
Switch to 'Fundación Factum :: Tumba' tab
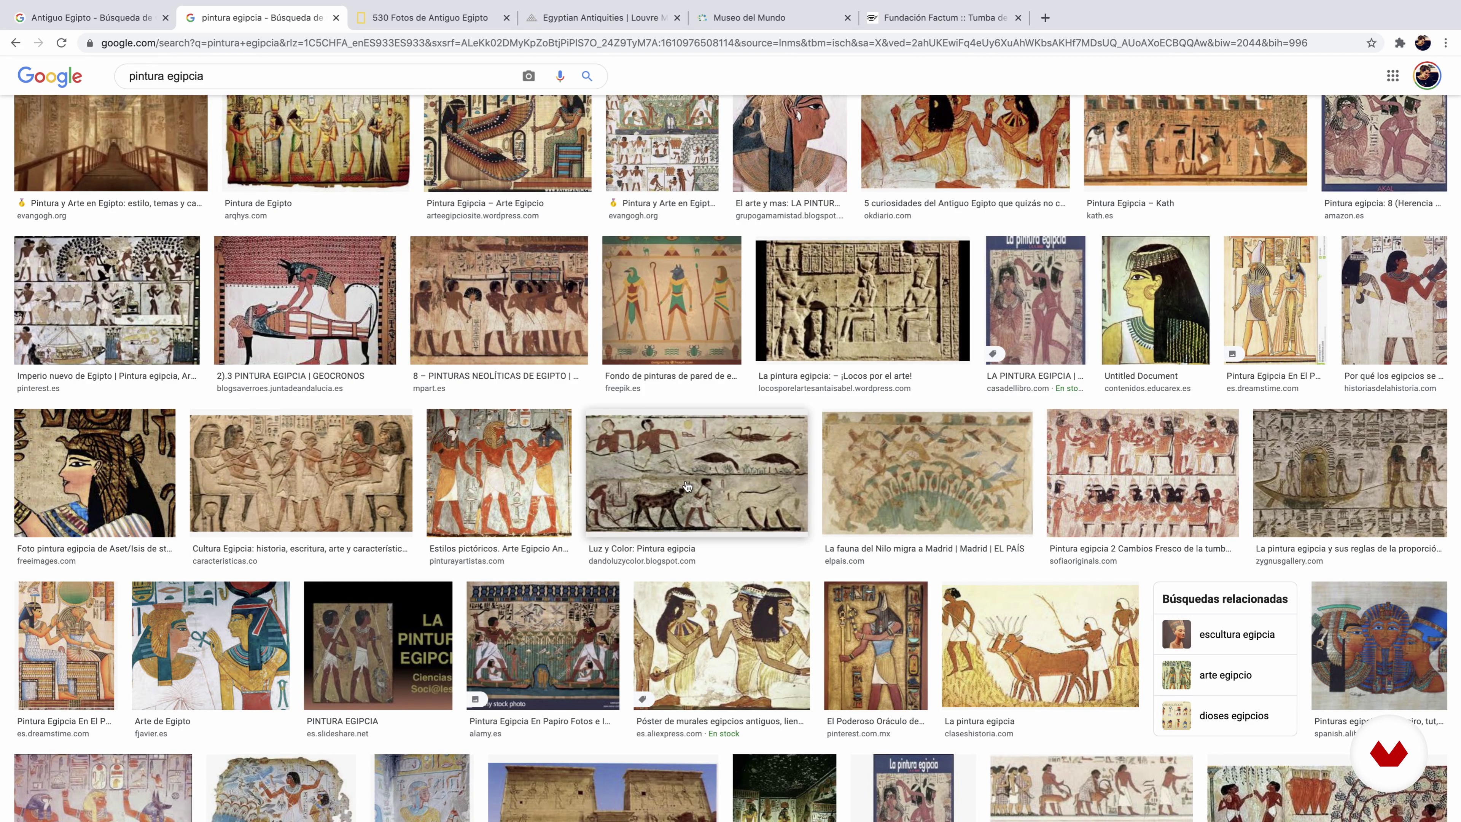[944, 18]
